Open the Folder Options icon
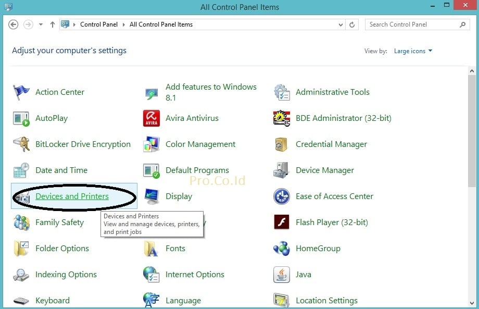The width and height of the screenshot is (479, 309). [21, 249]
